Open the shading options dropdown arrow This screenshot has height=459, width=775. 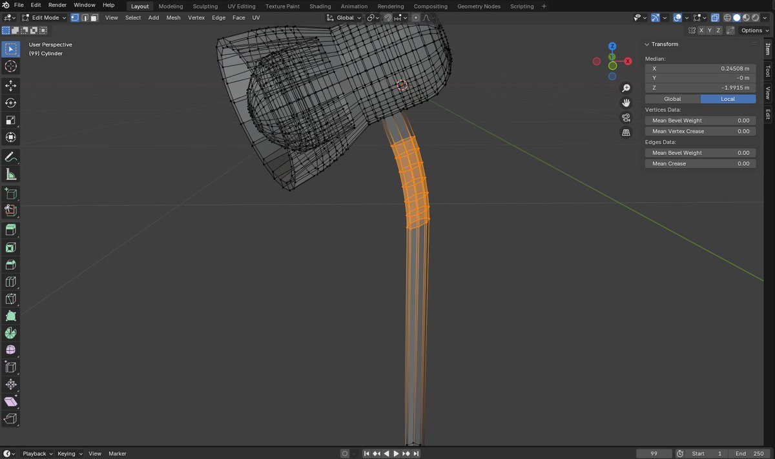[x=765, y=17]
